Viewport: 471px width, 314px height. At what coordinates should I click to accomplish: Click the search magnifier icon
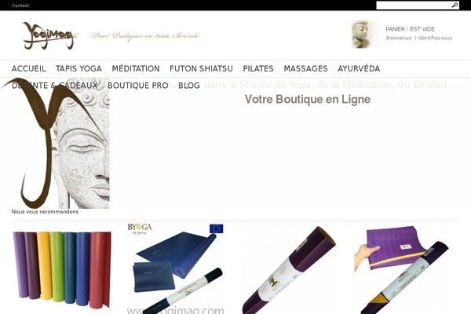[455, 5]
